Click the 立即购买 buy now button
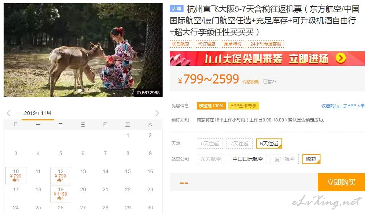The image size is (366, 214). pyautogui.click(x=341, y=182)
